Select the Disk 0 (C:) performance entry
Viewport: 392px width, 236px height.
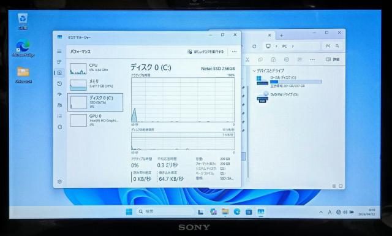(x=96, y=102)
